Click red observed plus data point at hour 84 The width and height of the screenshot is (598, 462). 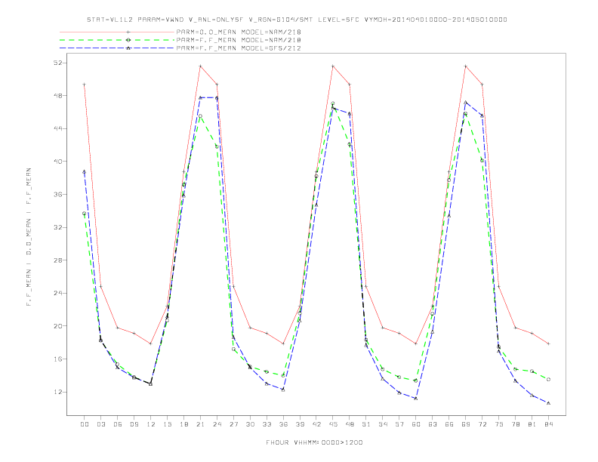(x=548, y=343)
